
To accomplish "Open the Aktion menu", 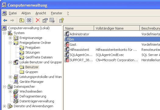I will tap(26, 13).
